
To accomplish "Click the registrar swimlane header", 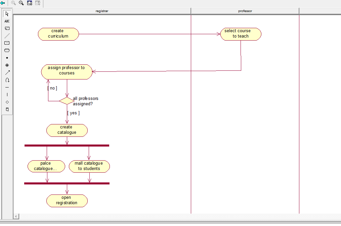I will [x=102, y=11].
